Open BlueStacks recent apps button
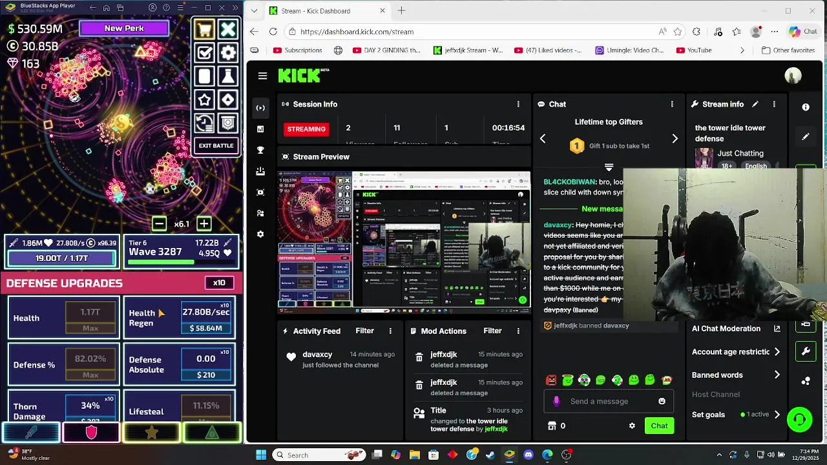This screenshot has height=465, width=827. click(x=120, y=8)
